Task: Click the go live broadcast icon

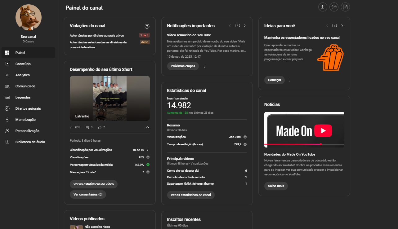Action: point(334,7)
